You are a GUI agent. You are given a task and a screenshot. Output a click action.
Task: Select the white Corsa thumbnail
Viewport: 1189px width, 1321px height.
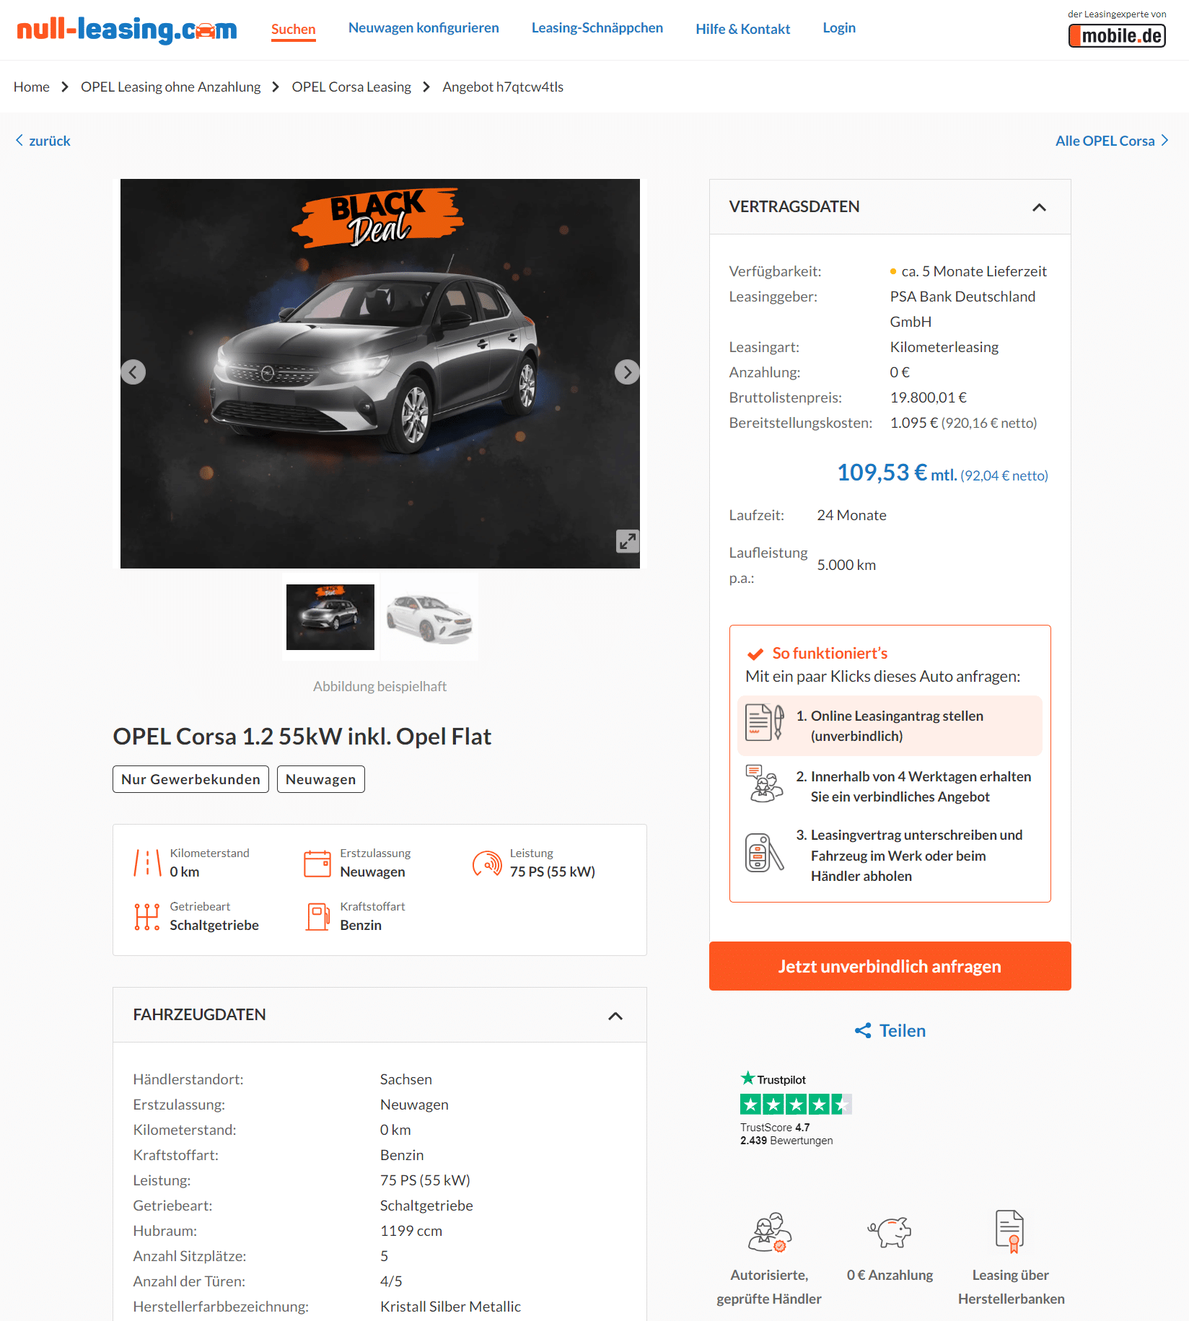coord(429,618)
